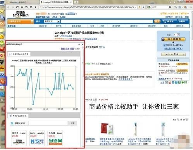Viewport: 193px width, 150px height.
Task: Open the sidebar yellow notes icon
Action: [x=2, y=31]
